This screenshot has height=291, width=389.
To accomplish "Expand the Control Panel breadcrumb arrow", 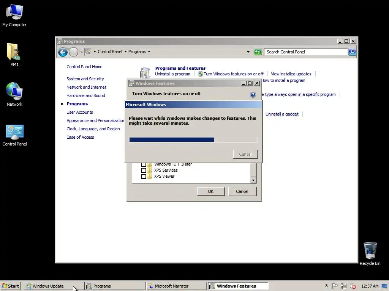I will pyautogui.click(x=125, y=52).
